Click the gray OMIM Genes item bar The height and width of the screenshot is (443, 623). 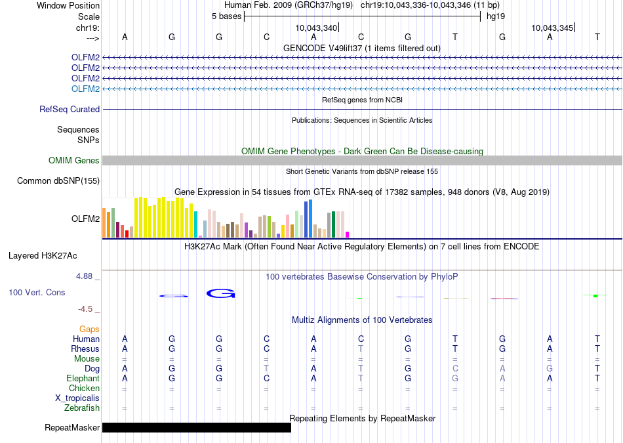[x=362, y=160]
